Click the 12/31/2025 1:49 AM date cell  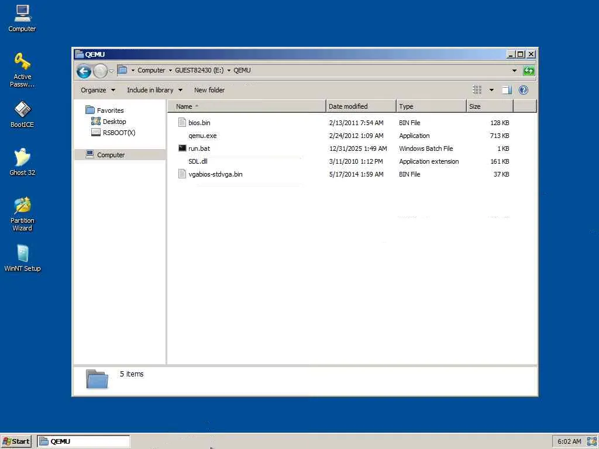pos(358,148)
